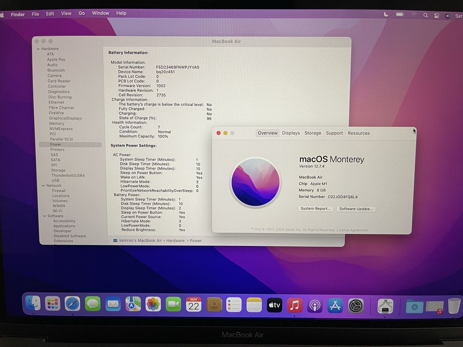463x347 pixels.
Task: Switch to Displays tab
Action: [x=291, y=133]
